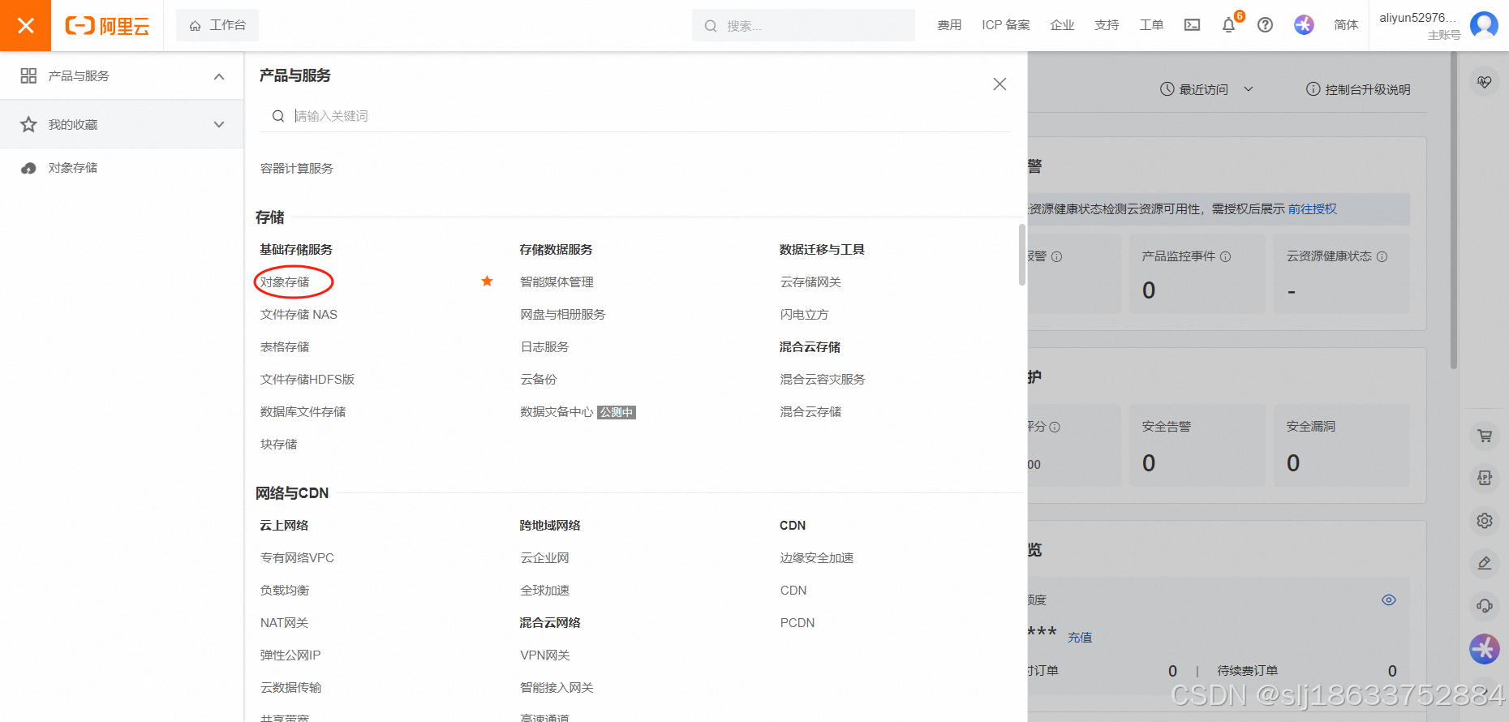Close the 产品与服务 panel
This screenshot has width=1509, height=722.
coord(1000,84)
